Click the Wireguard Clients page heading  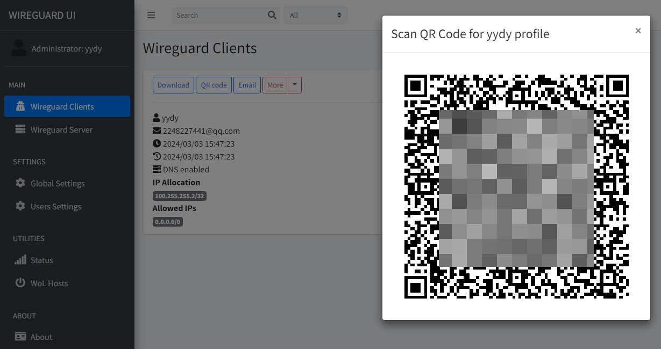pyautogui.click(x=200, y=48)
